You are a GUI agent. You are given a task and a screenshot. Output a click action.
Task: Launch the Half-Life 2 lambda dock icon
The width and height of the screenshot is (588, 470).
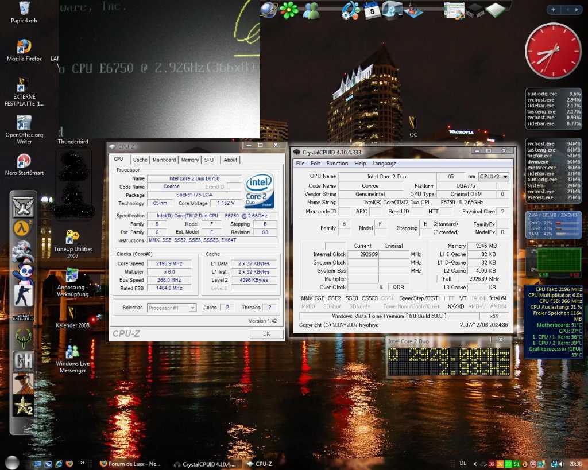(22, 228)
